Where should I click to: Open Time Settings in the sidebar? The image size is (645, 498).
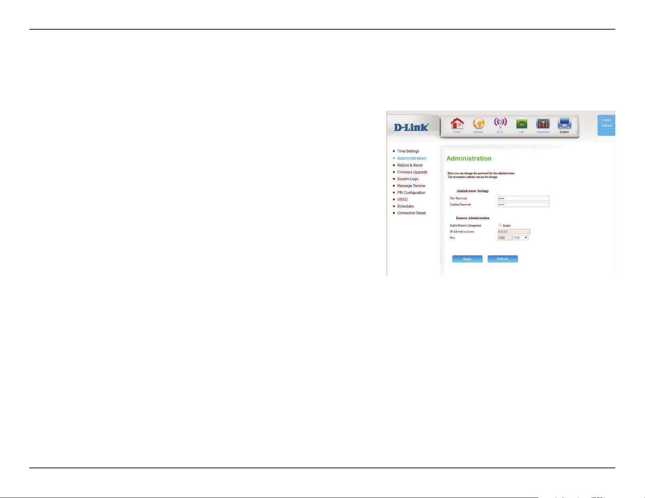[408, 151]
